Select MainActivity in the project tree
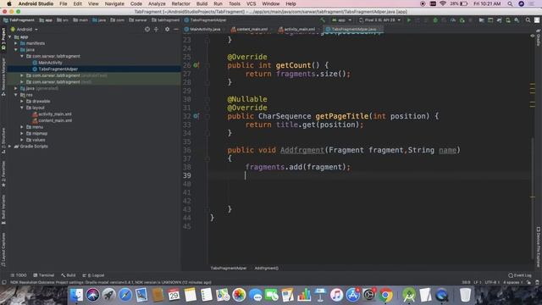 click(50, 63)
